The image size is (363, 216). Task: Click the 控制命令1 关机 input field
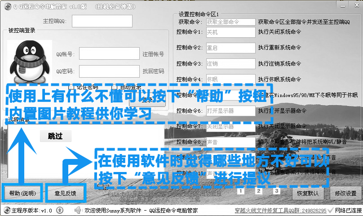click(x=230, y=32)
